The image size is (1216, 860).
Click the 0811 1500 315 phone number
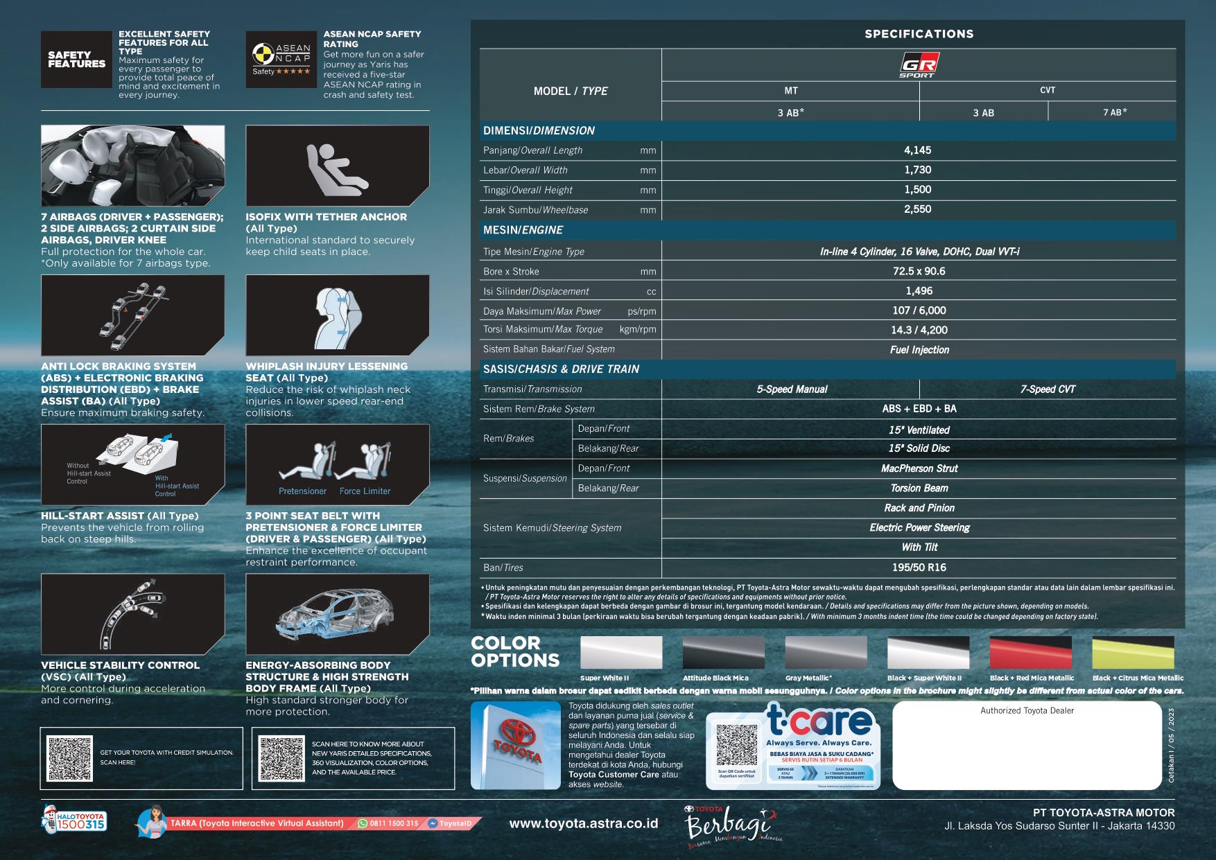click(394, 823)
